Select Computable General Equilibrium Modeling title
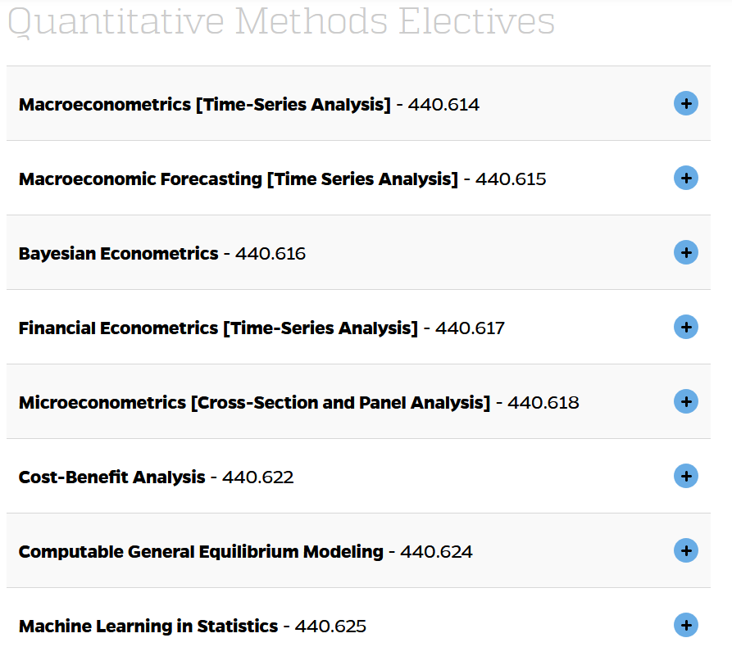 [201, 552]
